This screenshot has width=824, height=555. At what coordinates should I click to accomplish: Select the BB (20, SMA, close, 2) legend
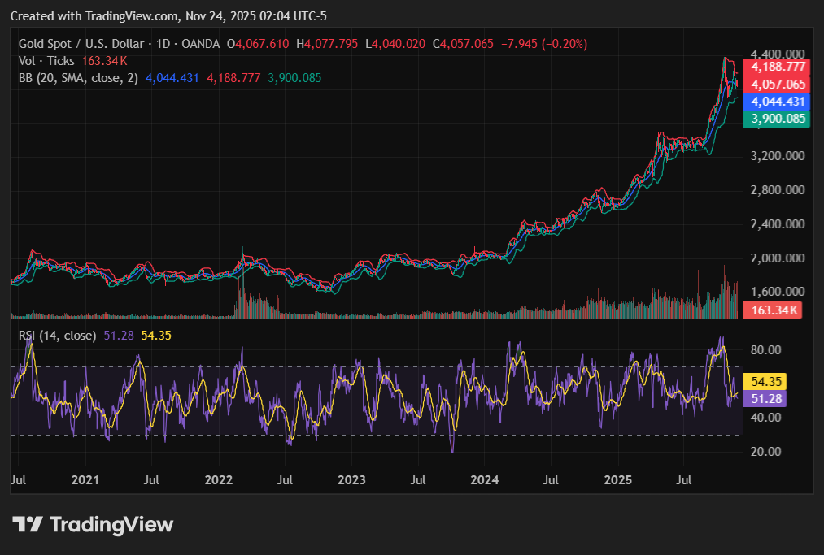[x=79, y=78]
